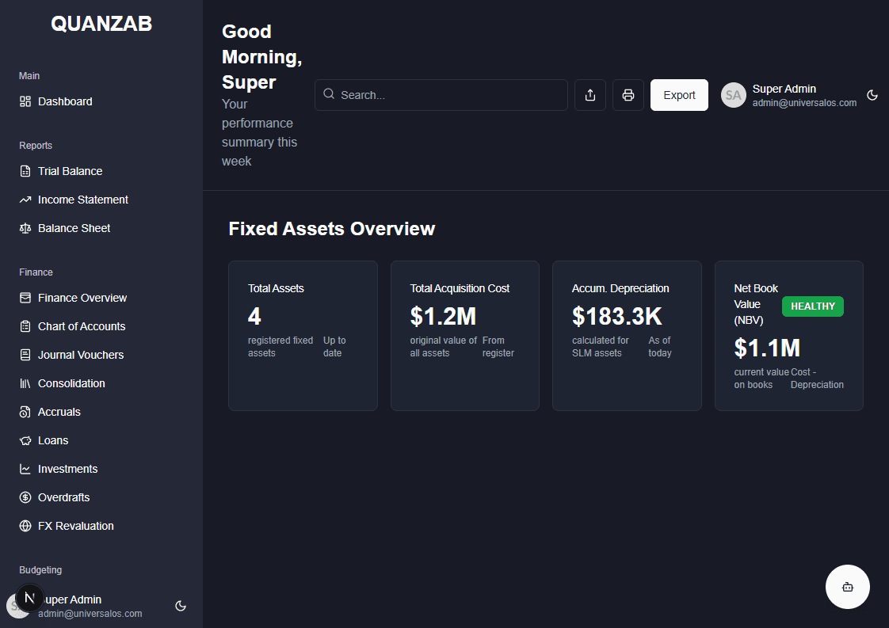Click the Budgeting section label
The height and width of the screenshot is (628, 889).
[40, 570]
